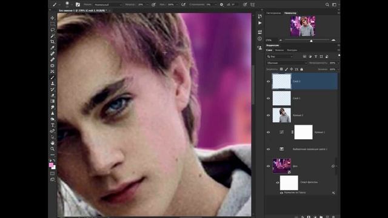Hide the curves adjustment layer with mask
Image resolution: width=388 pixels, height=218 pixels.
coord(268,132)
